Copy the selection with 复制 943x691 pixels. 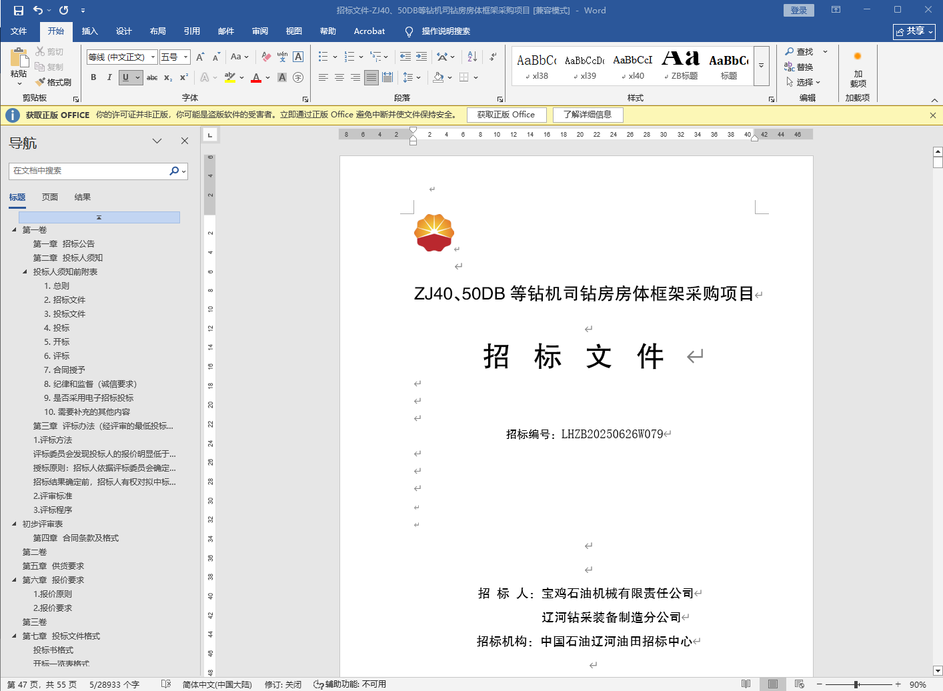click(x=49, y=67)
